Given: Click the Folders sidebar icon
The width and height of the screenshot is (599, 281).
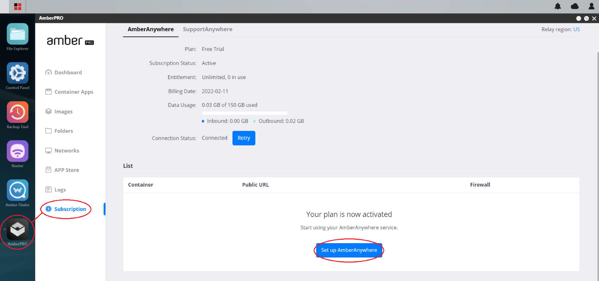Looking at the screenshot, I should tap(49, 131).
